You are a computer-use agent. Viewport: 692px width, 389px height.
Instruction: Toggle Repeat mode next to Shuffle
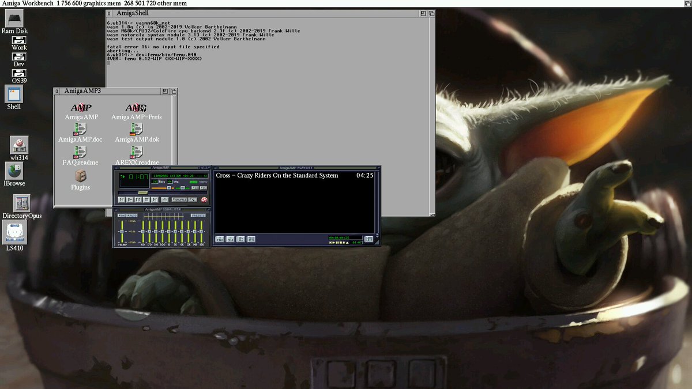pyautogui.click(x=193, y=199)
